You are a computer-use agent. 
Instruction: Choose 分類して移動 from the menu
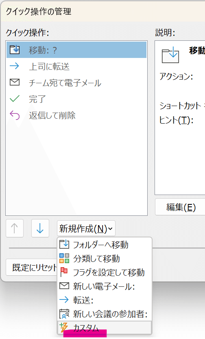pyautogui.click(x=105, y=258)
